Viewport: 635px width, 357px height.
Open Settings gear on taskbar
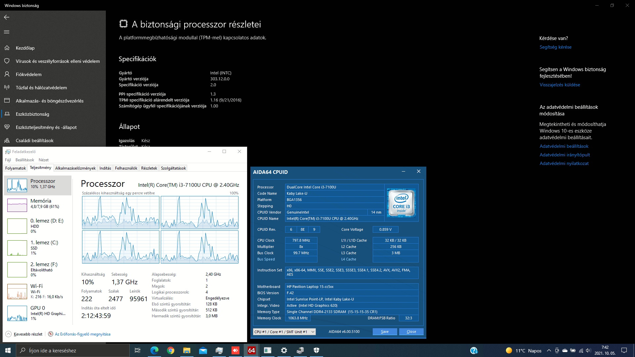tap(284, 350)
